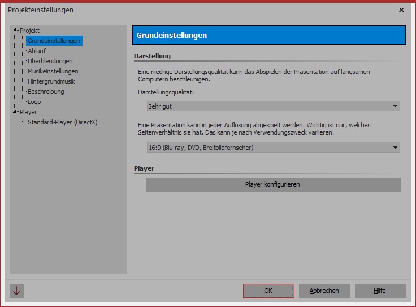Screen dimensions: 416x307
Task: Open help via the Hilfe button
Action: tap(380, 291)
